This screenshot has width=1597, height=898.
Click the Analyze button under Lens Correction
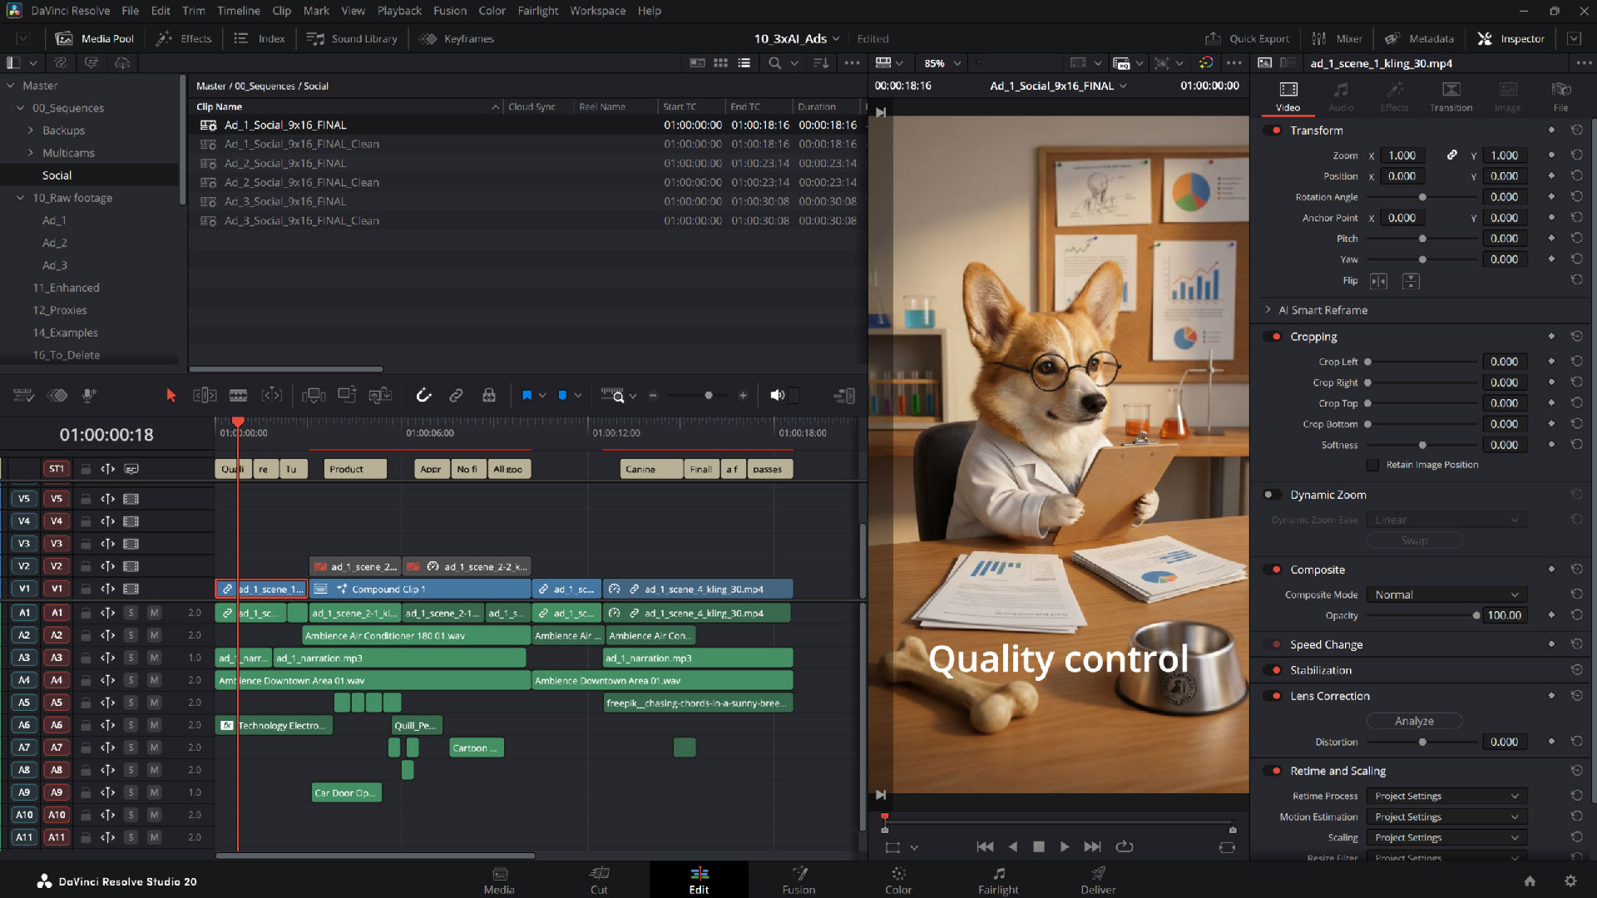coord(1414,721)
